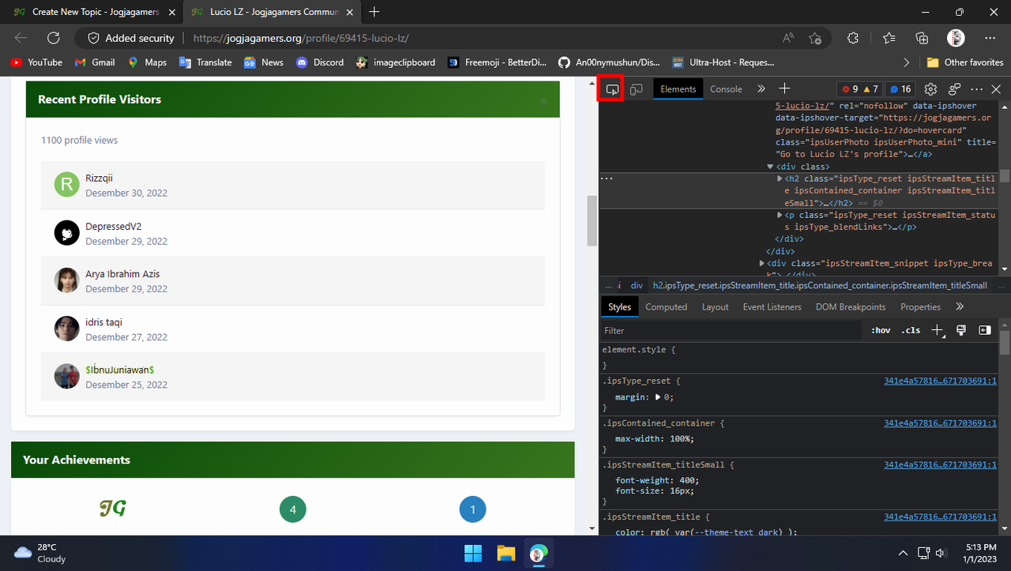This screenshot has height=571, width=1011.
Task: Activate the inspect element picker tool
Action: coord(611,89)
